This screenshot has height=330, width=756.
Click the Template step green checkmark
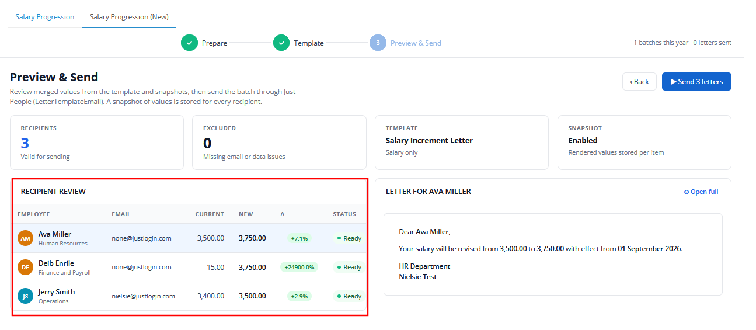[x=281, y=43]
